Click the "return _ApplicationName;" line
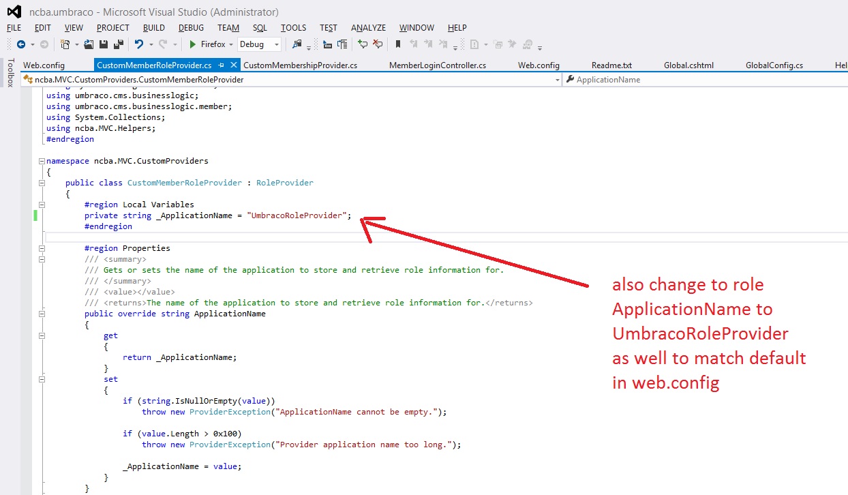Viewport: 848px width, 495px height. click(x=180, y=357)
